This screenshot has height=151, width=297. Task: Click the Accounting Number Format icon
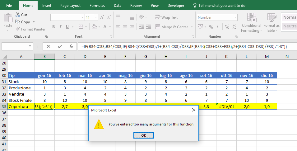[x=200, y=27]
